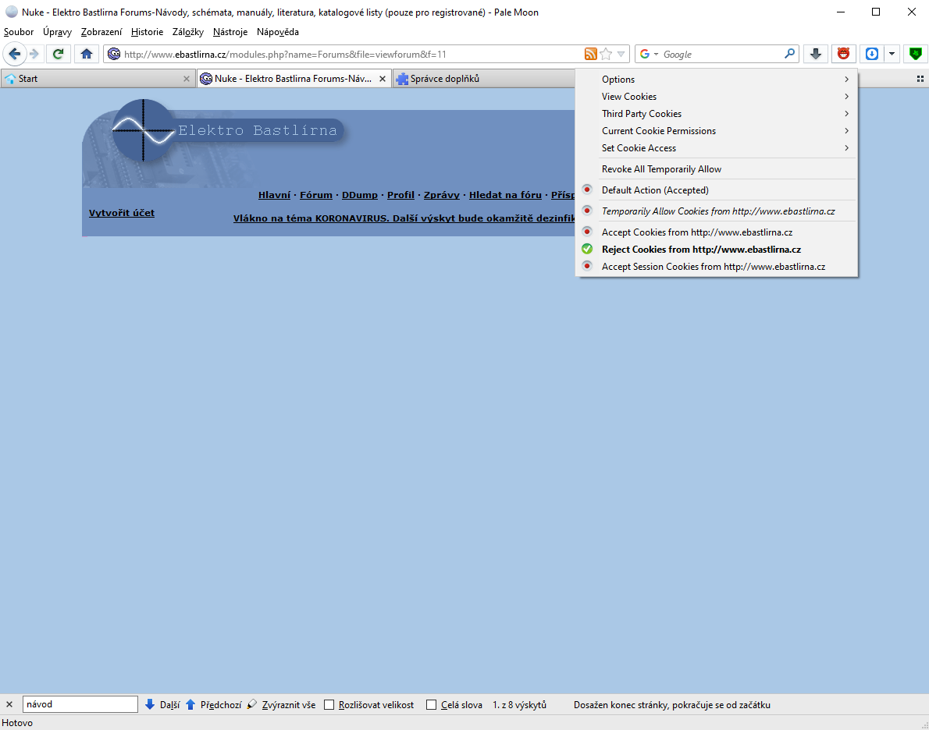The width and height of the screenshot is (929, 730).
Task: Go to the home page
Action: [87, 54]
